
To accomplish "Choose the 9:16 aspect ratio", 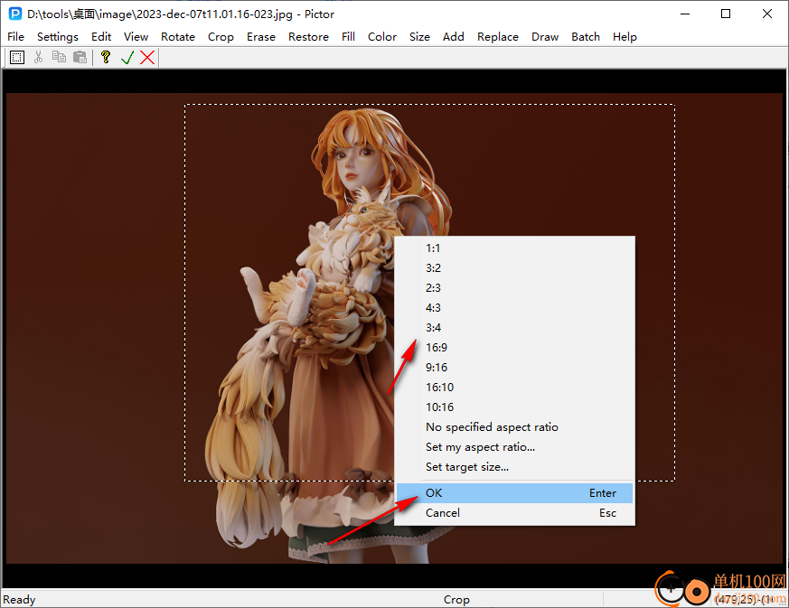I will coord(514,367).
